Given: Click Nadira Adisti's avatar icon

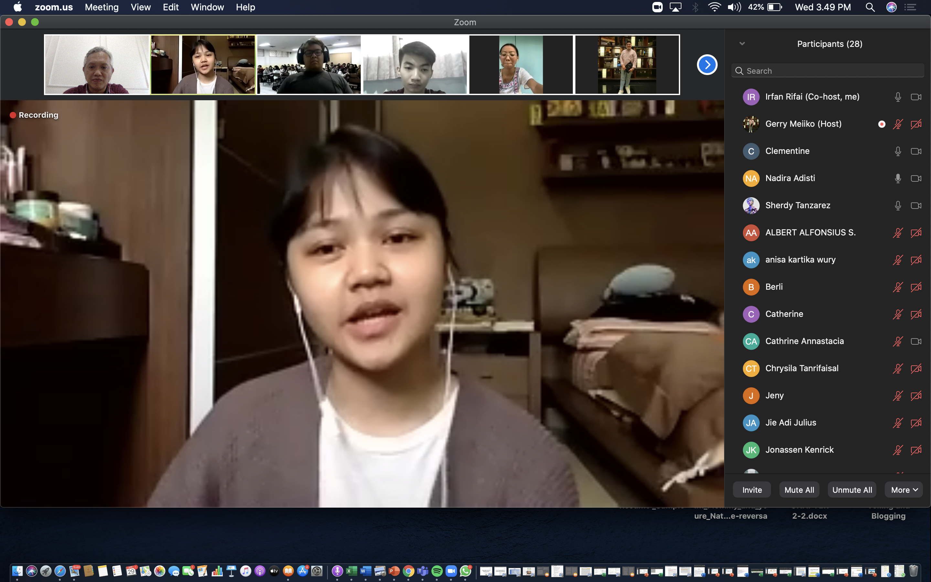Looking at the screenshot, I should 751,178.
